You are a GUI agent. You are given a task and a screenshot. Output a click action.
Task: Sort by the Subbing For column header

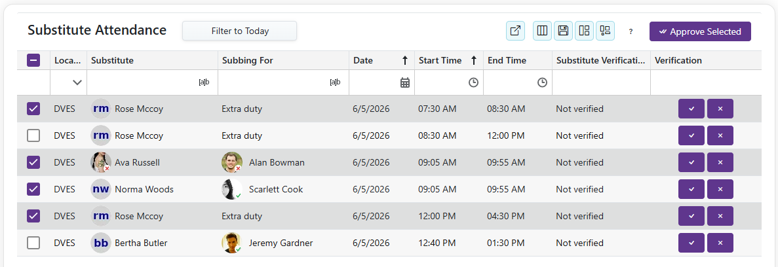tap(283, 60)
